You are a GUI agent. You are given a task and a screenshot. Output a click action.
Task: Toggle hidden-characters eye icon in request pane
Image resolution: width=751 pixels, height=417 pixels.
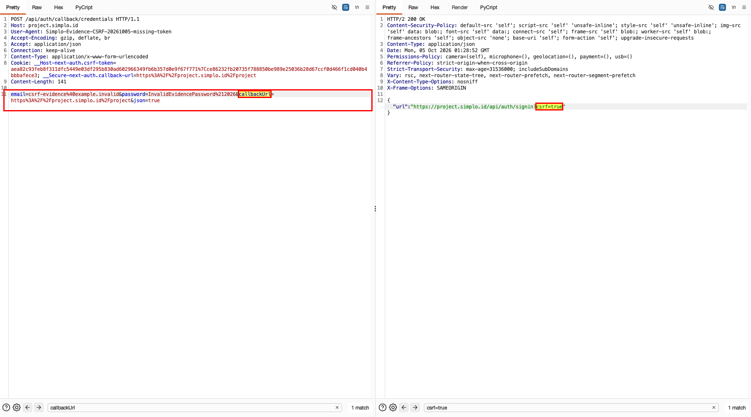(x=334, y=7)
